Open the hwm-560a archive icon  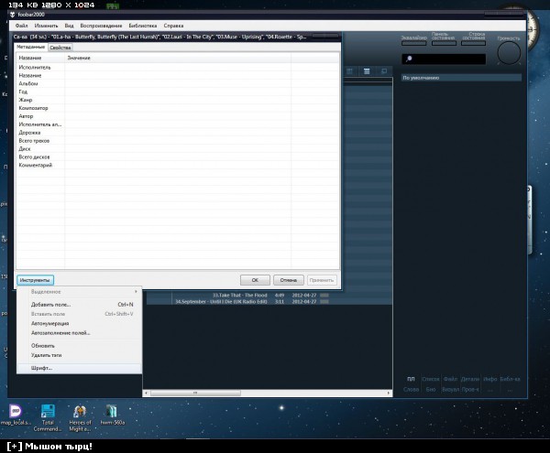[112, 415]
